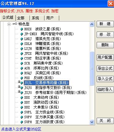
Task: Click the cube icon beside DDY
Action: [x=22, y=103]
